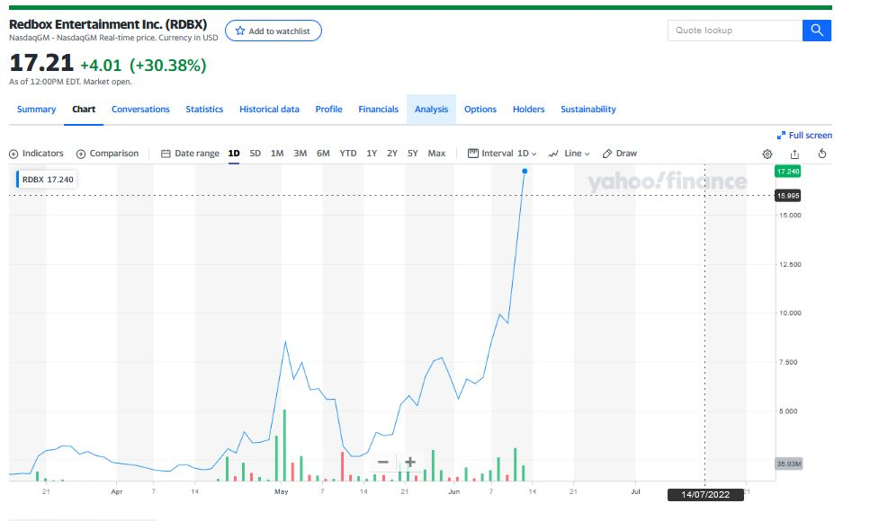Open the Financials tab
Viewport: 870px width, 521px height.
[379, 110]
